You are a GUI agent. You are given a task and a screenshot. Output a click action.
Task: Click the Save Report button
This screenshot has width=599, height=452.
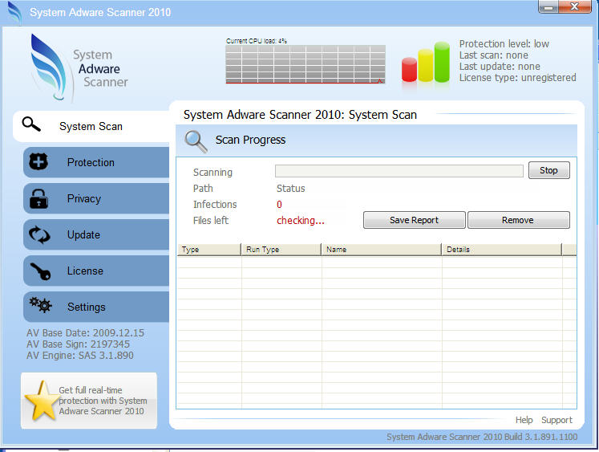(414, 220)
